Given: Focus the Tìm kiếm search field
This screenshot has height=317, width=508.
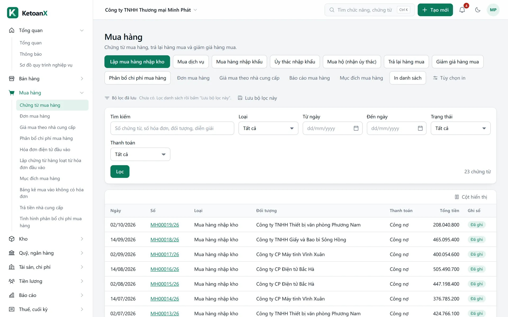Looking at the screenshot, I should click(172, 128).
